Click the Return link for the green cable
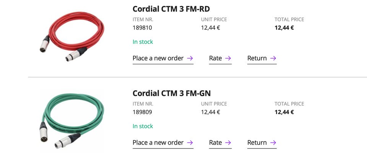This screenshot has width=367, height=161. pos(257,143)
